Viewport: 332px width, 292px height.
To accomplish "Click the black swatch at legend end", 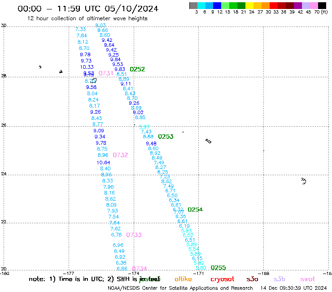I will click(322, 5).
